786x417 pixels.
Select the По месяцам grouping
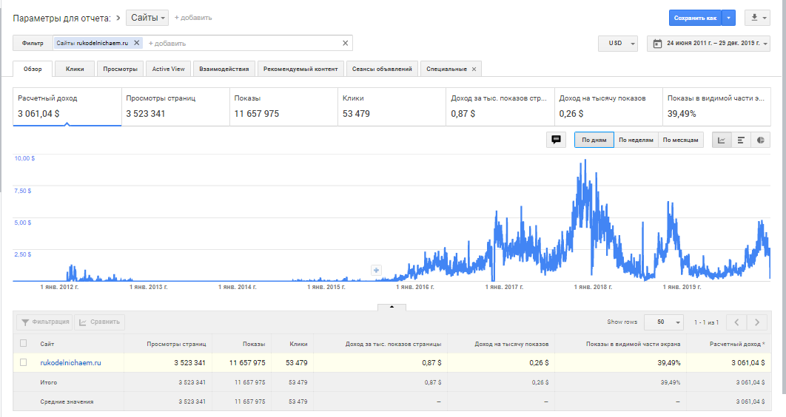pos(680,140)
